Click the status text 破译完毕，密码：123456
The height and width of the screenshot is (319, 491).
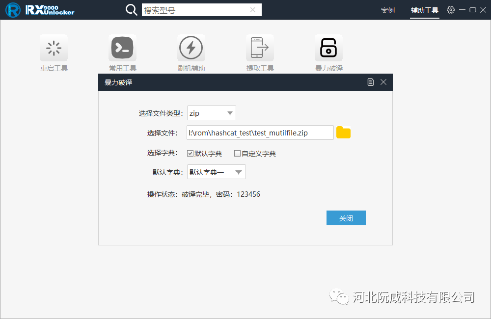(221, 194)
